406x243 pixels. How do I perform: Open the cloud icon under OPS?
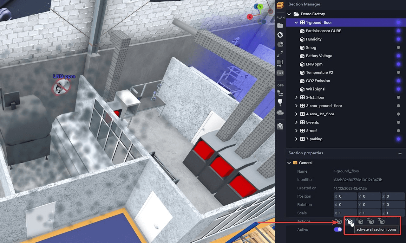point(280,112)
